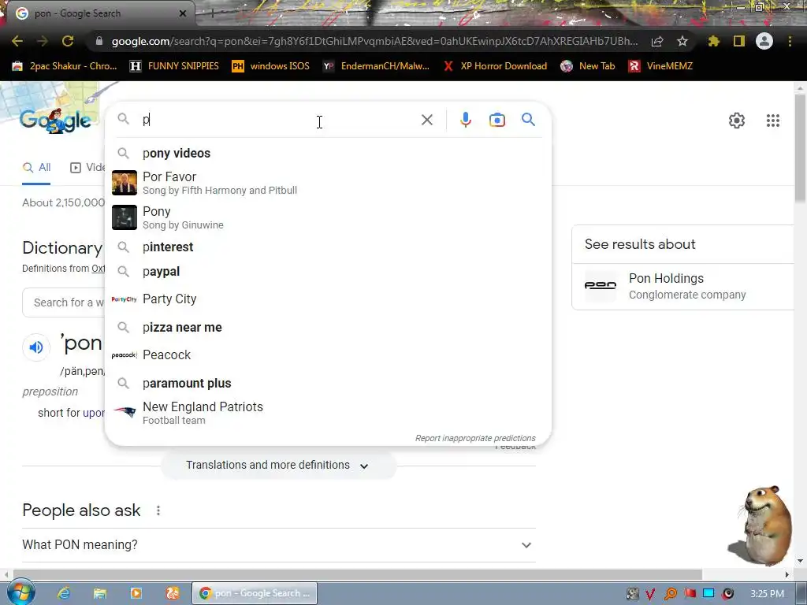Start voice search with the microphone icon
The width and height of the screenshot is (807, 605).
(x=466, y=120)
